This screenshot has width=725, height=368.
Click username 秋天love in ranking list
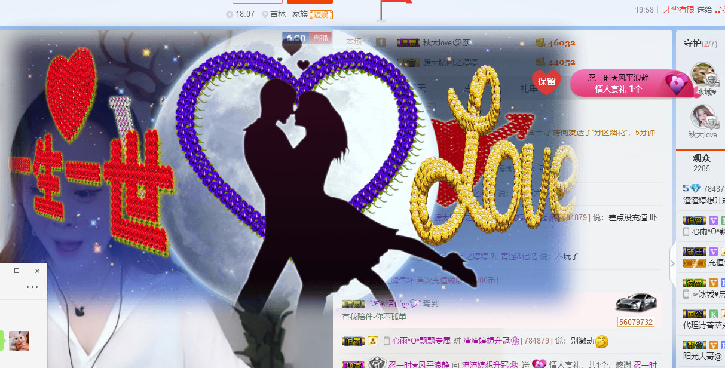[x=447, y=42]
